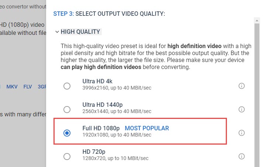Image resolution: width=266 pixels, height=167 pixels.
Task: Select the Ultra HD 4k radio button
Action: click(67, 86)
